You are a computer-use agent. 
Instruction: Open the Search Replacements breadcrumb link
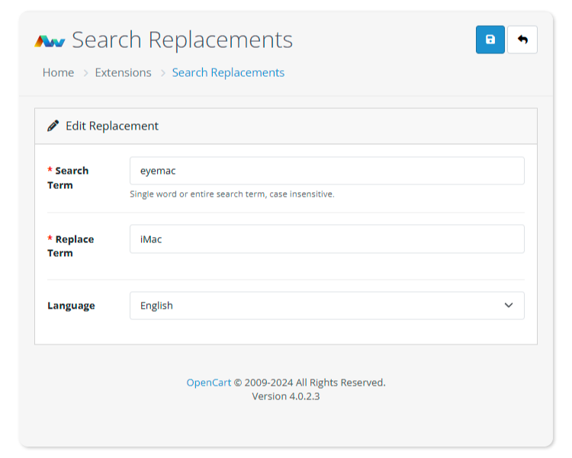[x=228, y=72]
